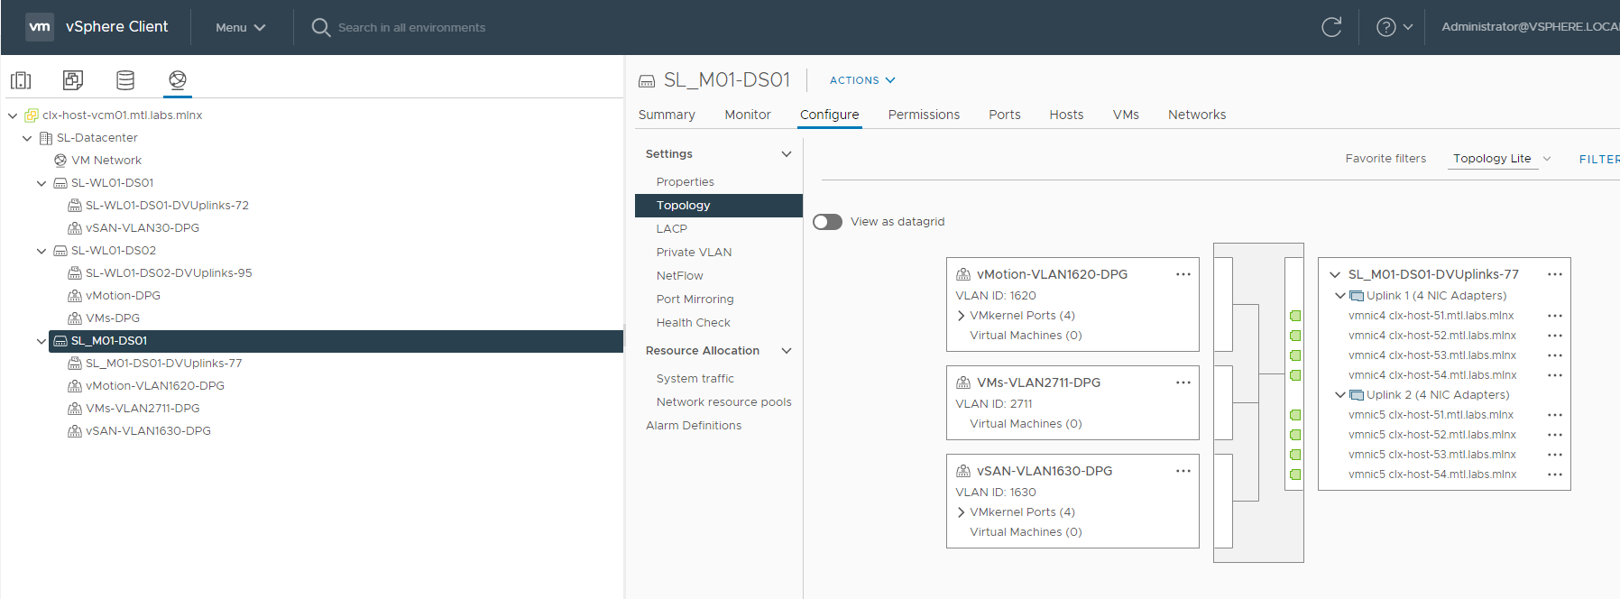Viewport: 1620px width, 599px height.
Task: Open more options for vSAN-VLAN1630-DPG card
Action: pos(1183,471)
